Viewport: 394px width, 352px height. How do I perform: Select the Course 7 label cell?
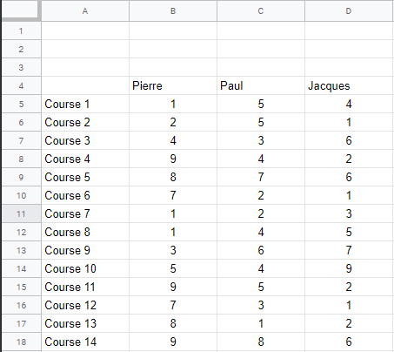(85, 213)
